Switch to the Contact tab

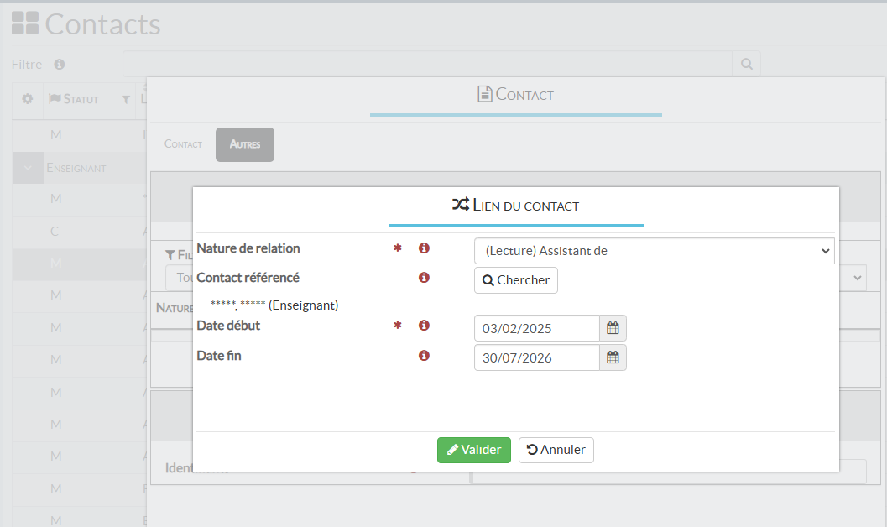pos(183,144)
